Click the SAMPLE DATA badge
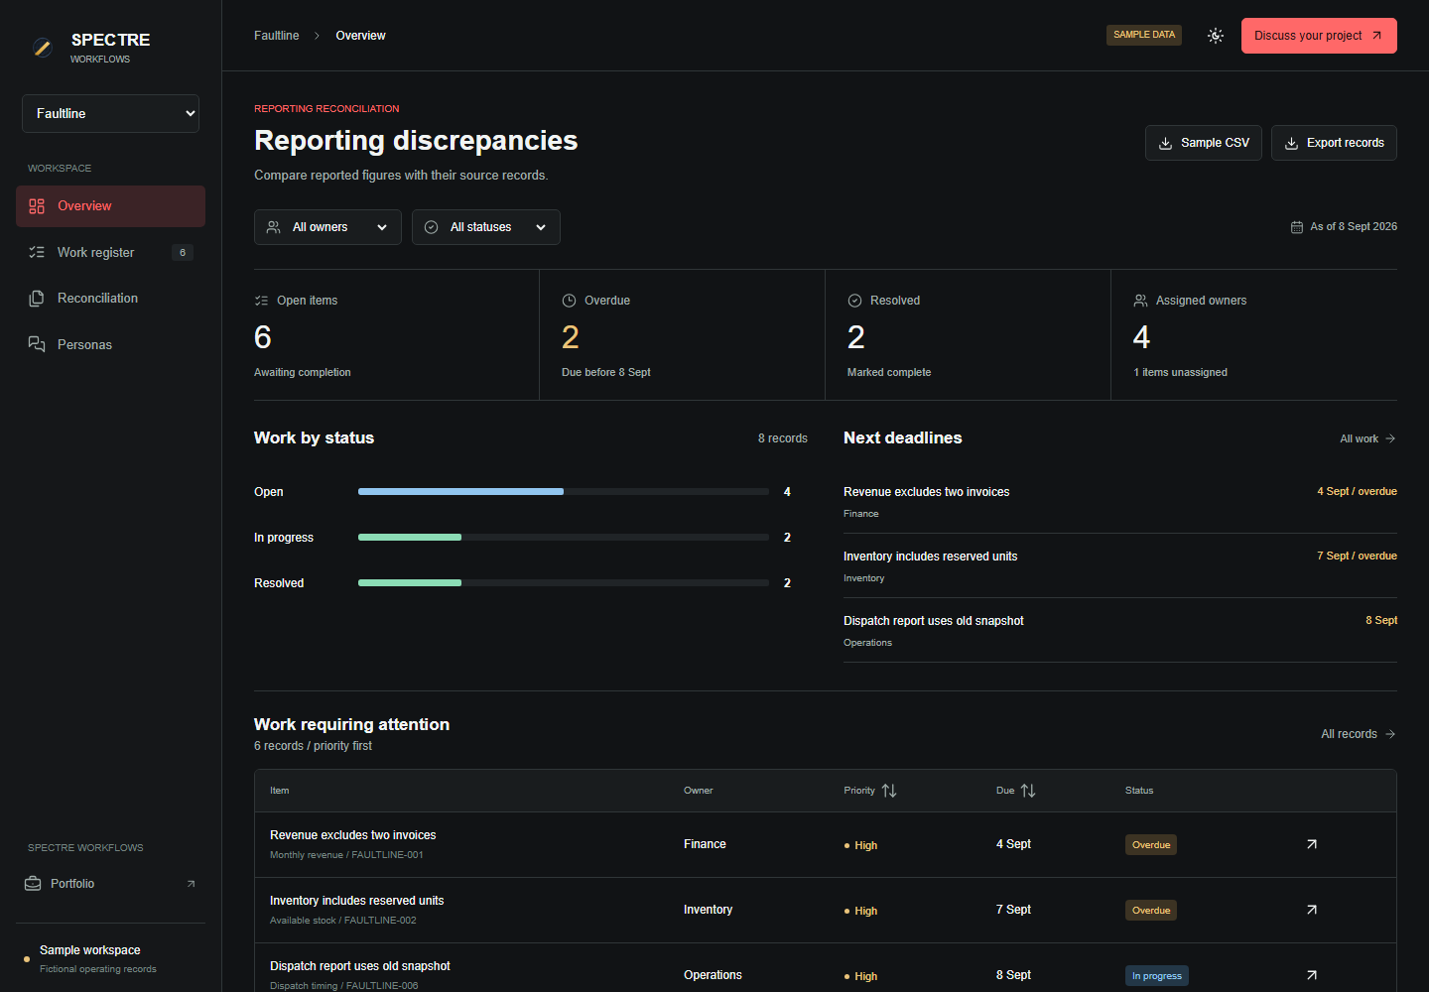Image resolution: width=1429 pixels, height=992 pixels. pos(1144,35)
